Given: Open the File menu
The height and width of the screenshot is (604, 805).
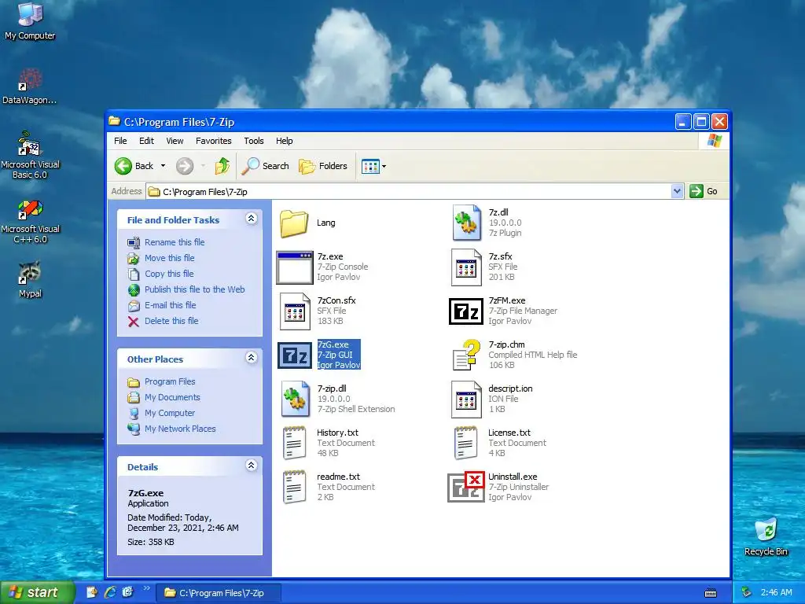Looking at the screenshot, I should (x=120, y=141).
